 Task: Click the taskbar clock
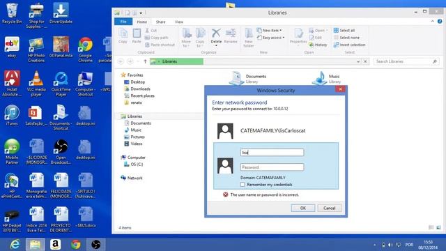pyautogui.click(x=428, y=245)
